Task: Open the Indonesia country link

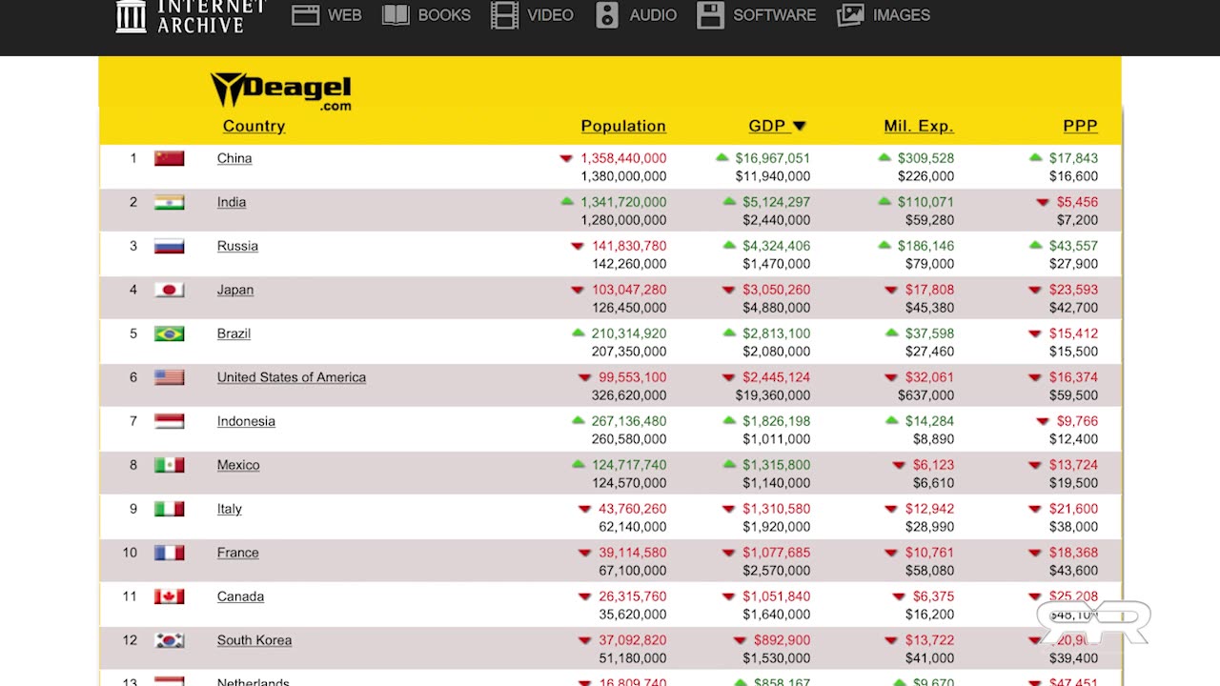Action: coord(246,421)
